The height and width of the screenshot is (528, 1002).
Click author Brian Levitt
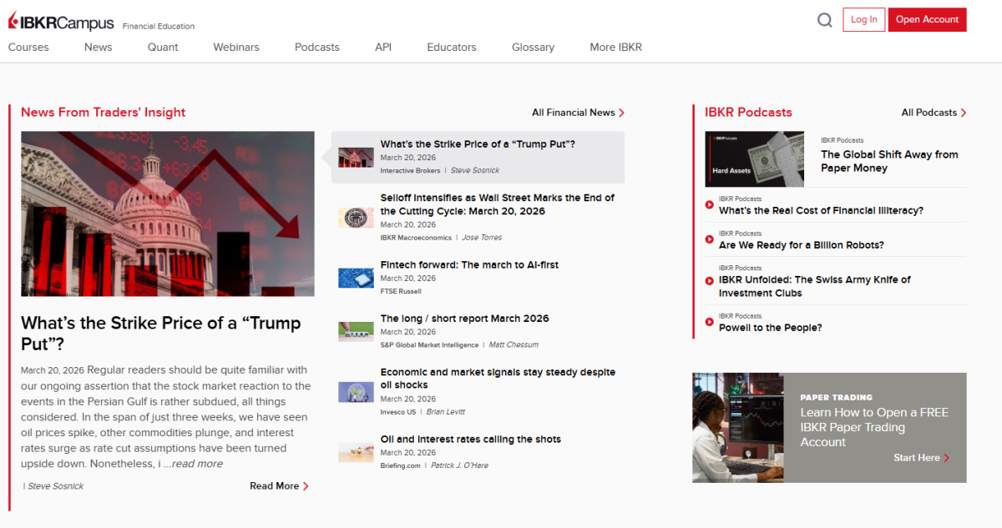(x=446, y=412)
